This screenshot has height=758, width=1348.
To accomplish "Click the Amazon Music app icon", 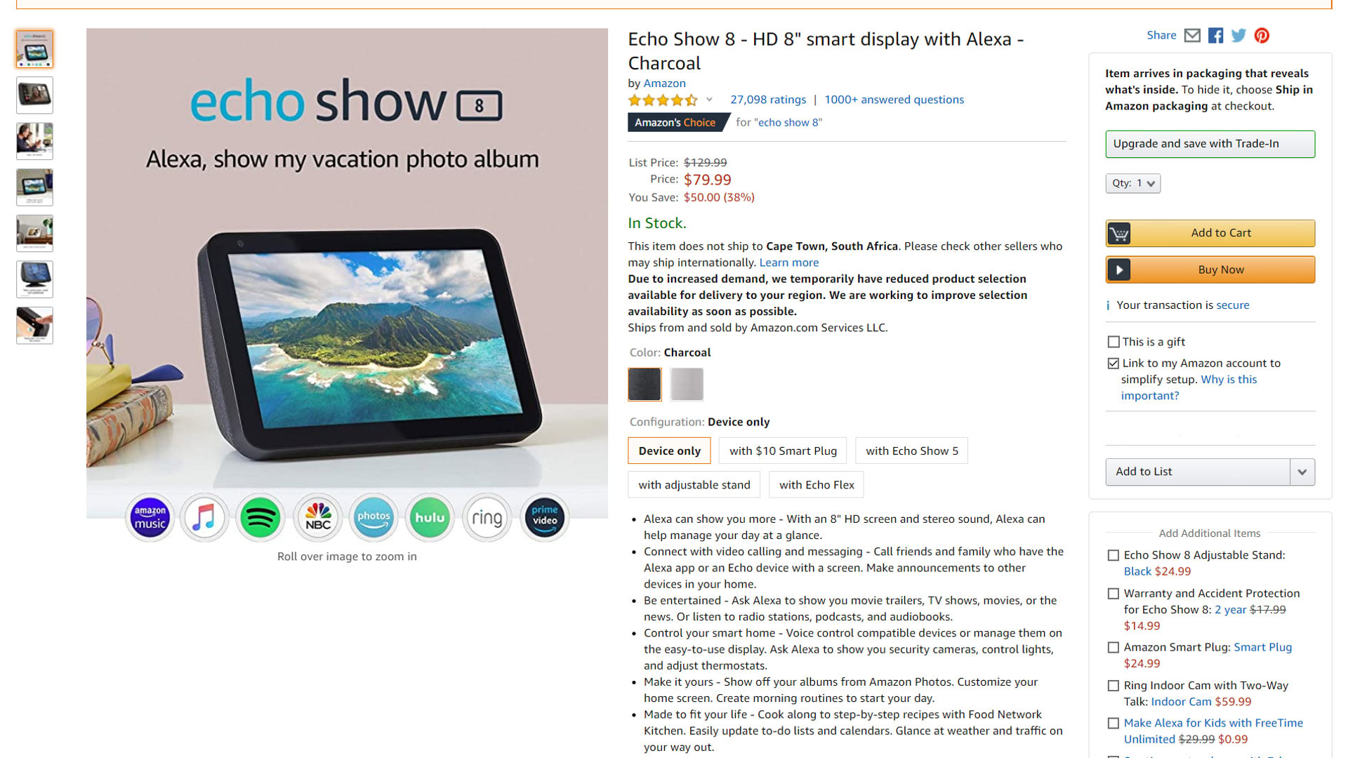I will click(x=150, y=518).
